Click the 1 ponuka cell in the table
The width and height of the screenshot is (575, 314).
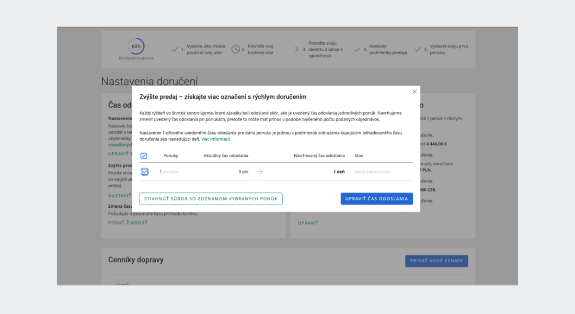pos(169,172)
